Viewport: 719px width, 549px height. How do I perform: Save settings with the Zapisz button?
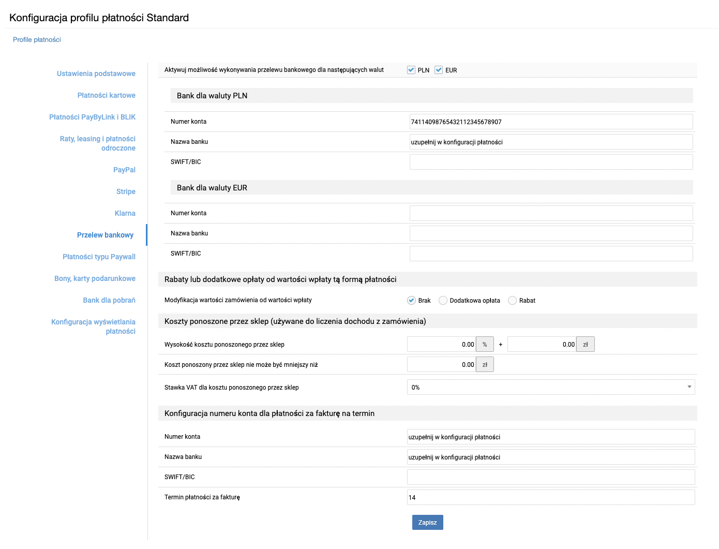click(428, 523)
